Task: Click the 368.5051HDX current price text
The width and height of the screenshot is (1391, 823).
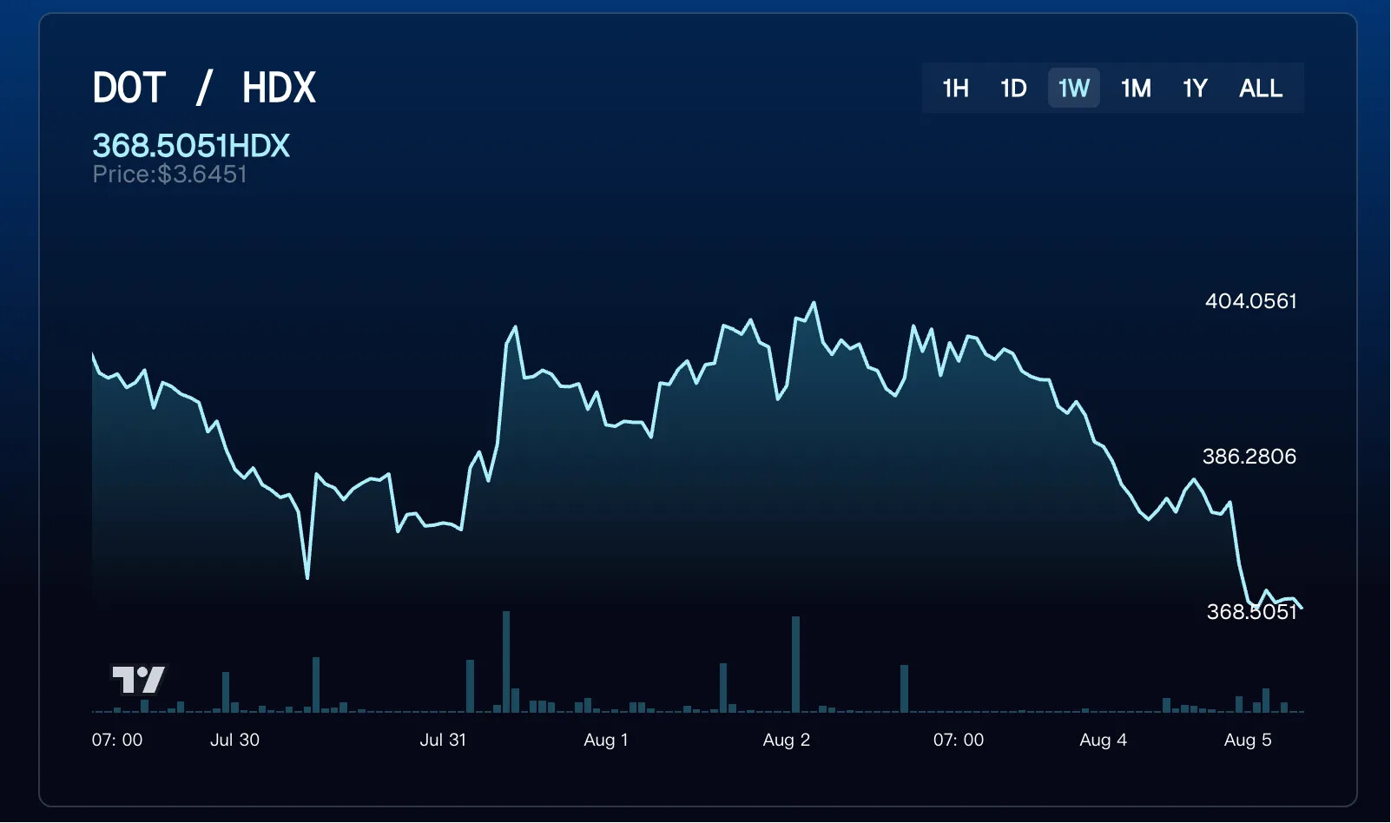Action: (x=191, y=145)
